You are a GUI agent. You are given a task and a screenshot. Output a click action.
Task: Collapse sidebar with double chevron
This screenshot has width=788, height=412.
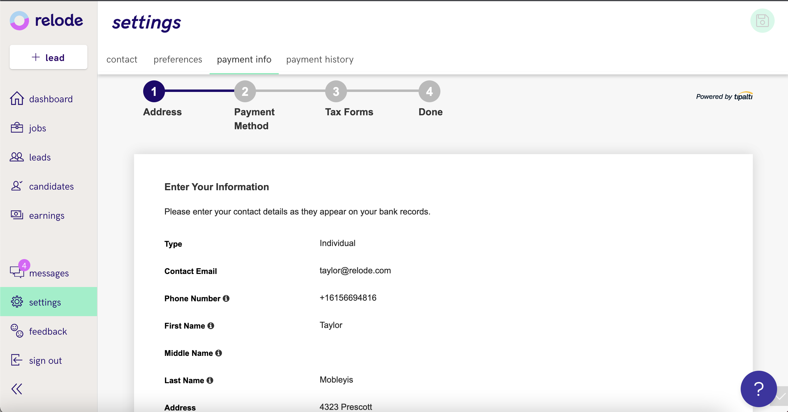click(x=17, y=389)
